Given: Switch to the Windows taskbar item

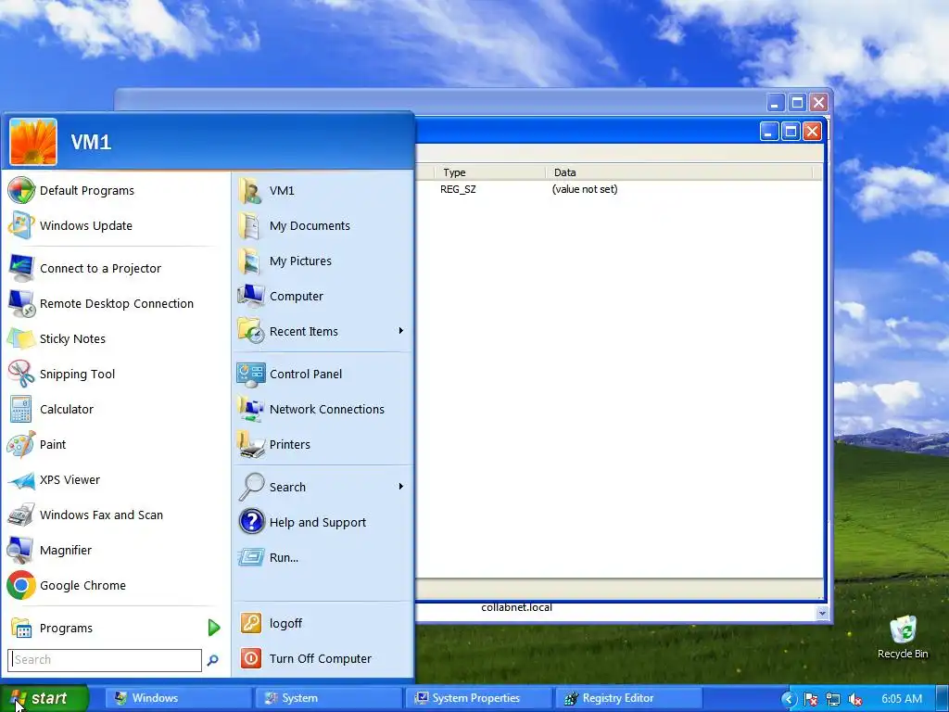Looking at the screenshot, I should pyautogui.click(x=179, y=698).
